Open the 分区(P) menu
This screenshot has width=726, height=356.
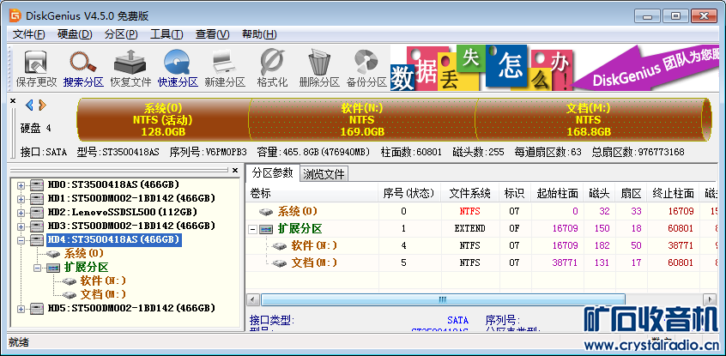[x=121, y=34]
